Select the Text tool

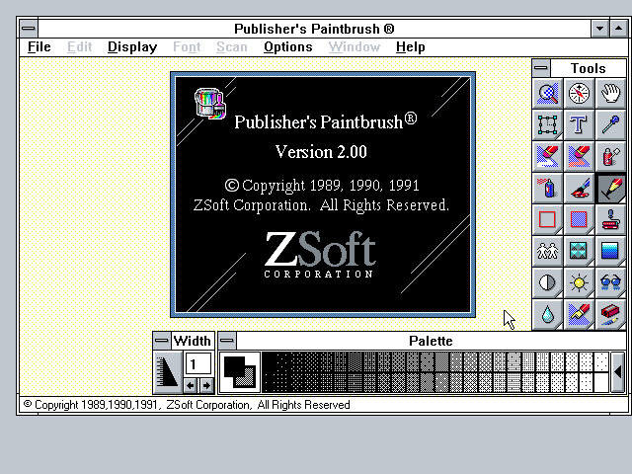coord(579,125)
